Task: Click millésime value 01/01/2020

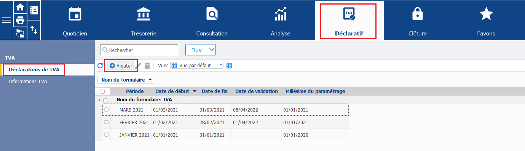Action: (x=296, y=135)
